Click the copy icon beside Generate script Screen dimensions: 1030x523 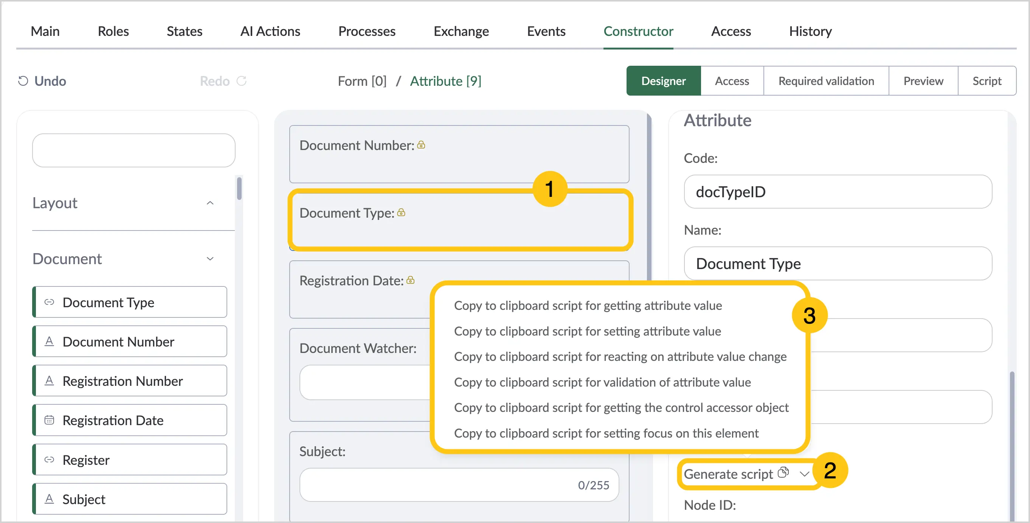pyautogui.click(x=783, y=473)
